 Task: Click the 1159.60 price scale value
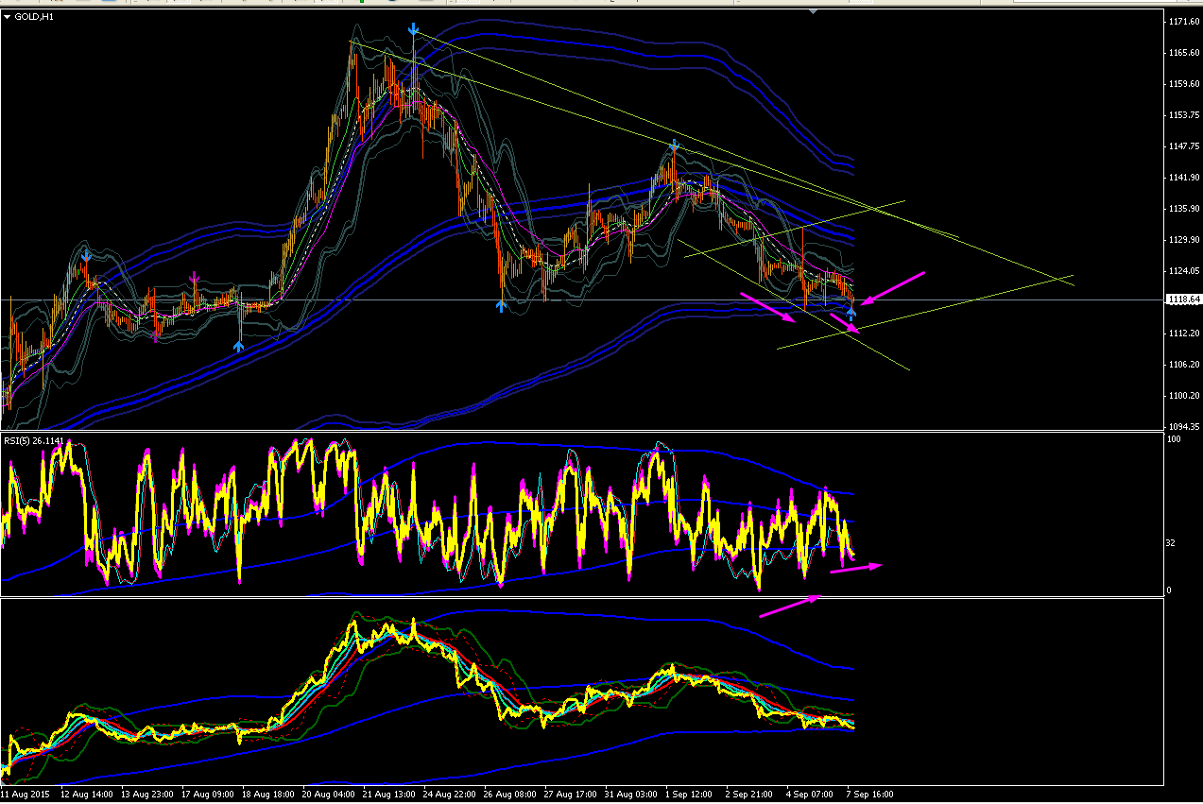[x=1183, y=83]
